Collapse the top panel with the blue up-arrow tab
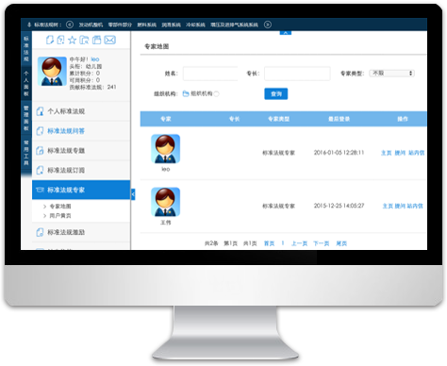Viewport: 447px width, 366px height. [286, 32]
